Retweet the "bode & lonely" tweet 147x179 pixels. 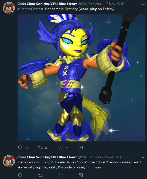coord(40,175)
